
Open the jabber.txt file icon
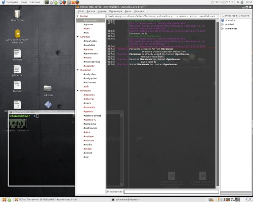click(17, 71)
